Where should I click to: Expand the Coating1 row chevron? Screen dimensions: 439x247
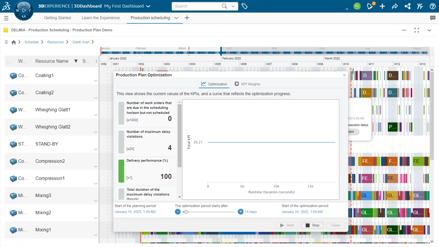96,81
